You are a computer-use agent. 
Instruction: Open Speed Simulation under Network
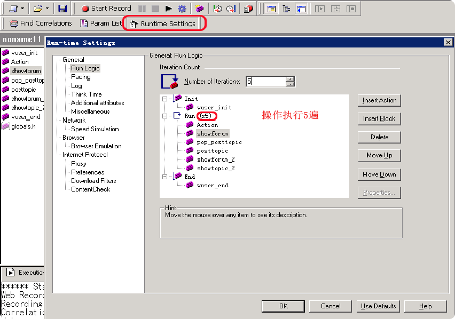point(95,129)
